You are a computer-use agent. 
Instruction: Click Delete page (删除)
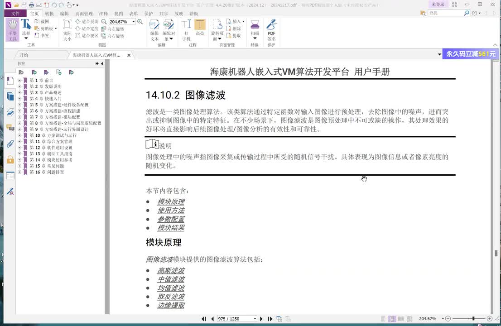(x=234, y=29)
